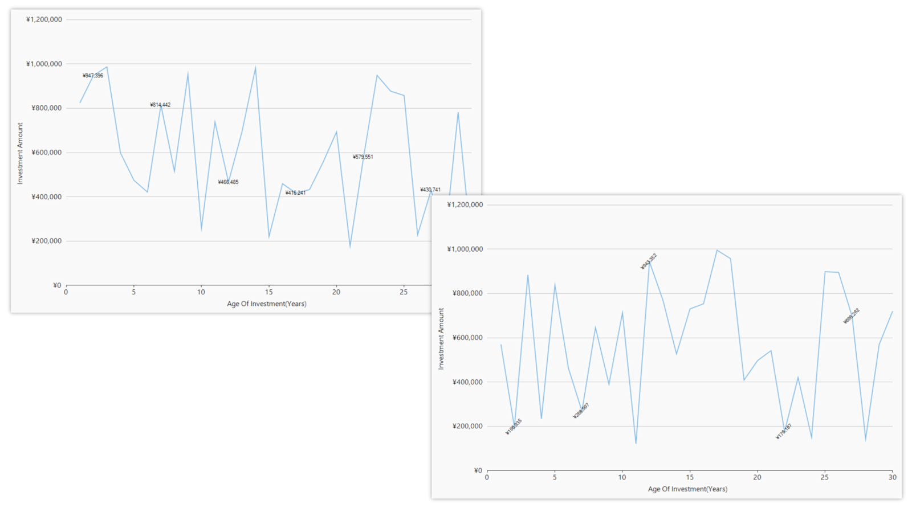The image size is (912, 508).
Task: Click the ¥579,551 data label in back chart
Action: 363,157
